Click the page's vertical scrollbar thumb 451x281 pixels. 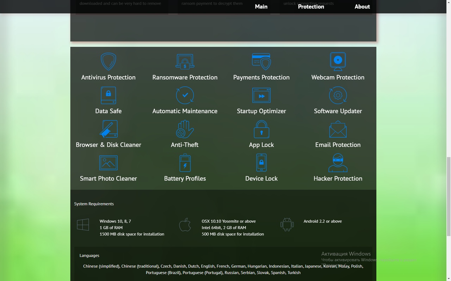coord(448,197)
